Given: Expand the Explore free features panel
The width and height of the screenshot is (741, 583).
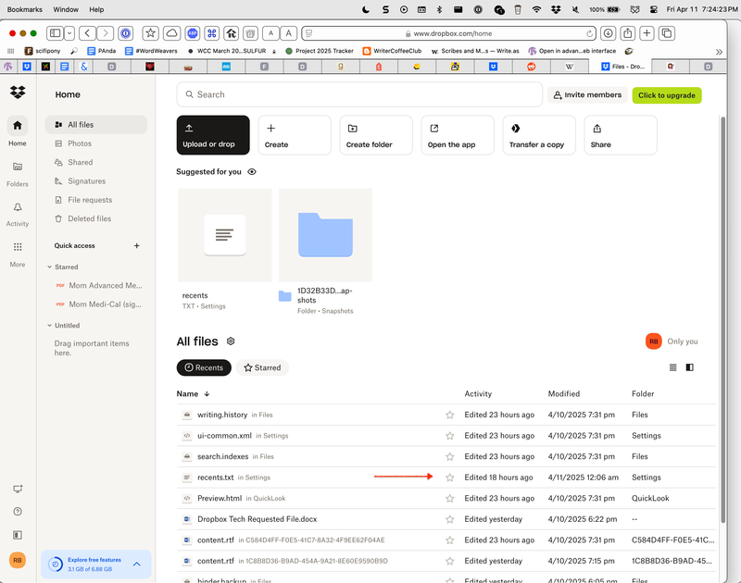Looking at the screenshot, I should [136, 564].
